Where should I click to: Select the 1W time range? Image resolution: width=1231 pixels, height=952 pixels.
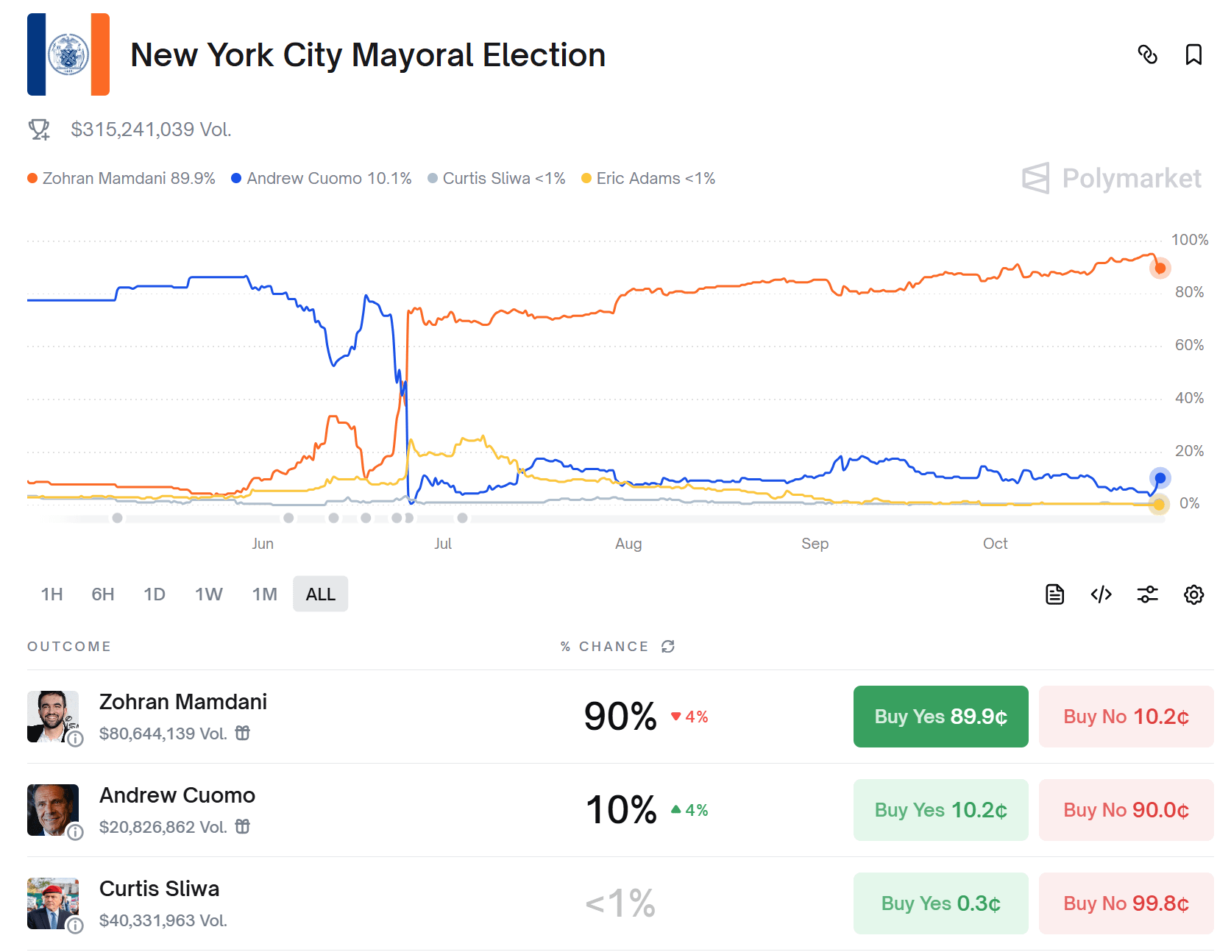pyautogui.click(x=209, y=594)
